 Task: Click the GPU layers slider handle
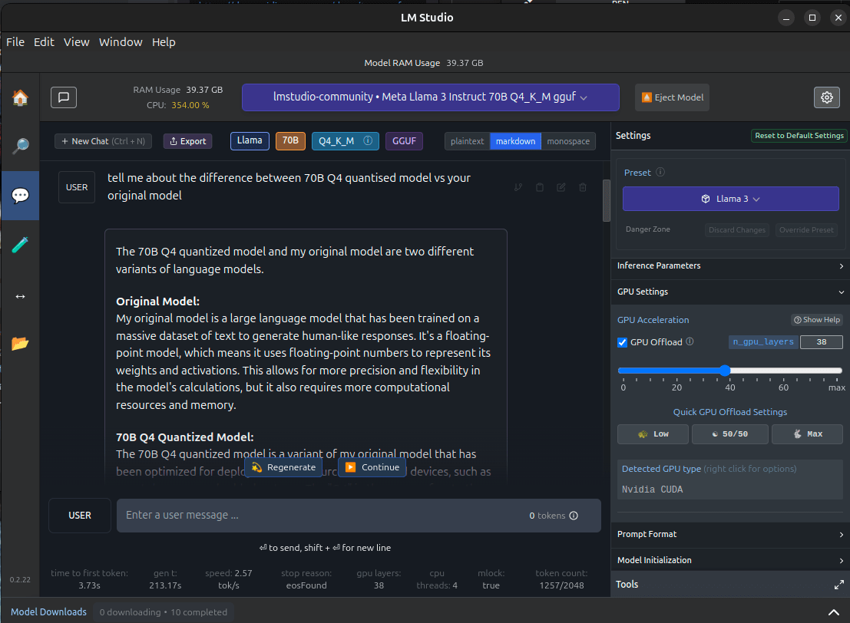pos(725,371)
